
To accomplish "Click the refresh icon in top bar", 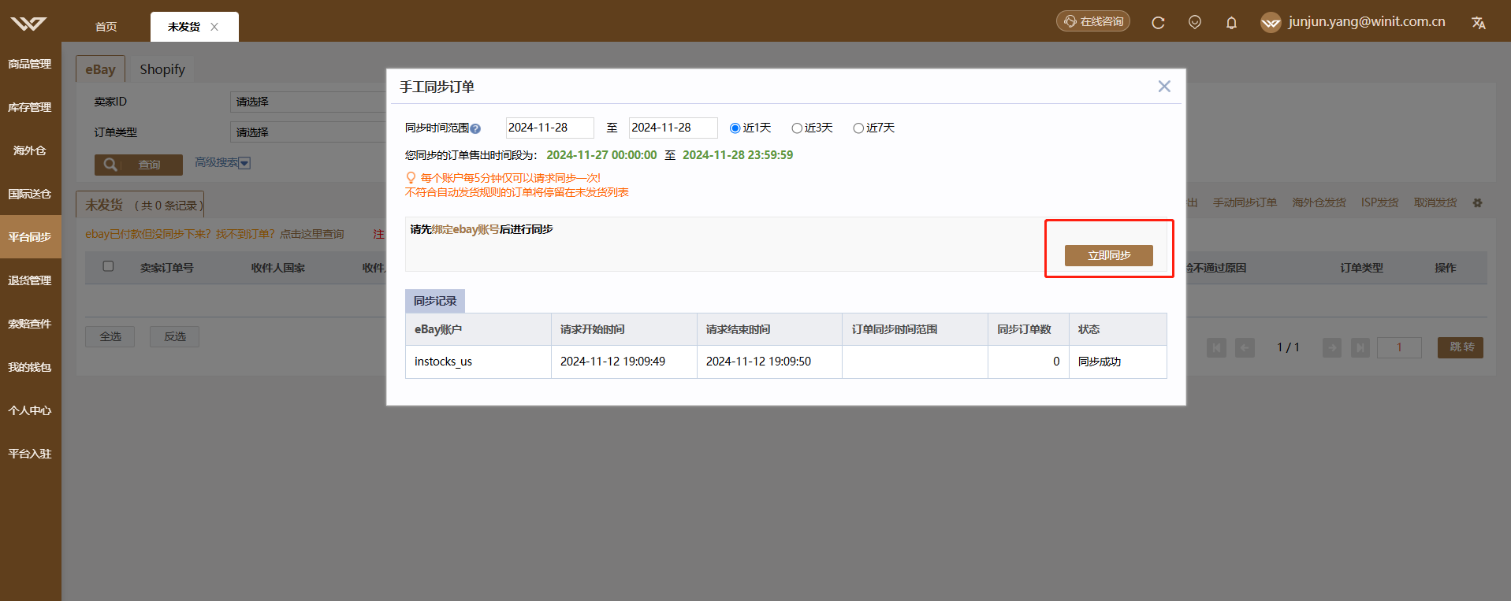I will pyautogui.click(x=1158, y=23).
